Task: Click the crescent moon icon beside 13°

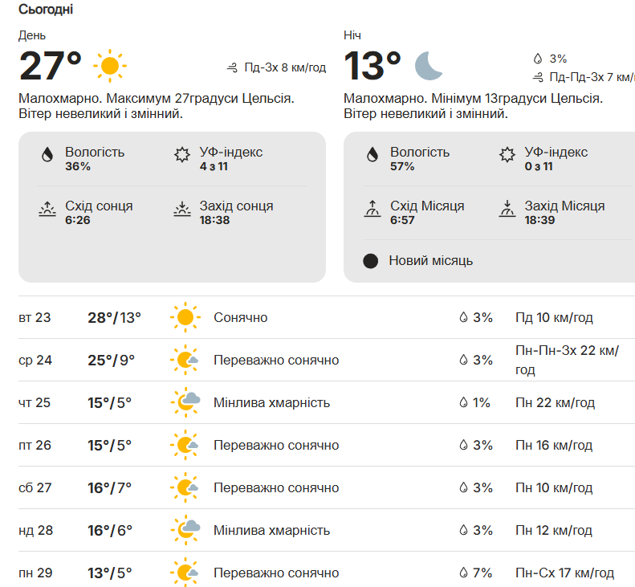Action: pos(429,66)
